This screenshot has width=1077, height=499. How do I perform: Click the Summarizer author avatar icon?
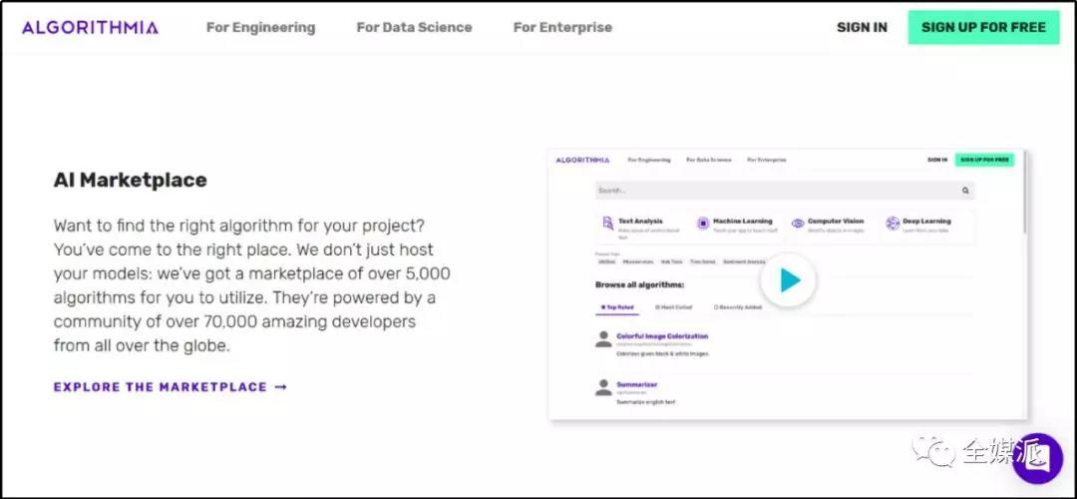[603, 387]
